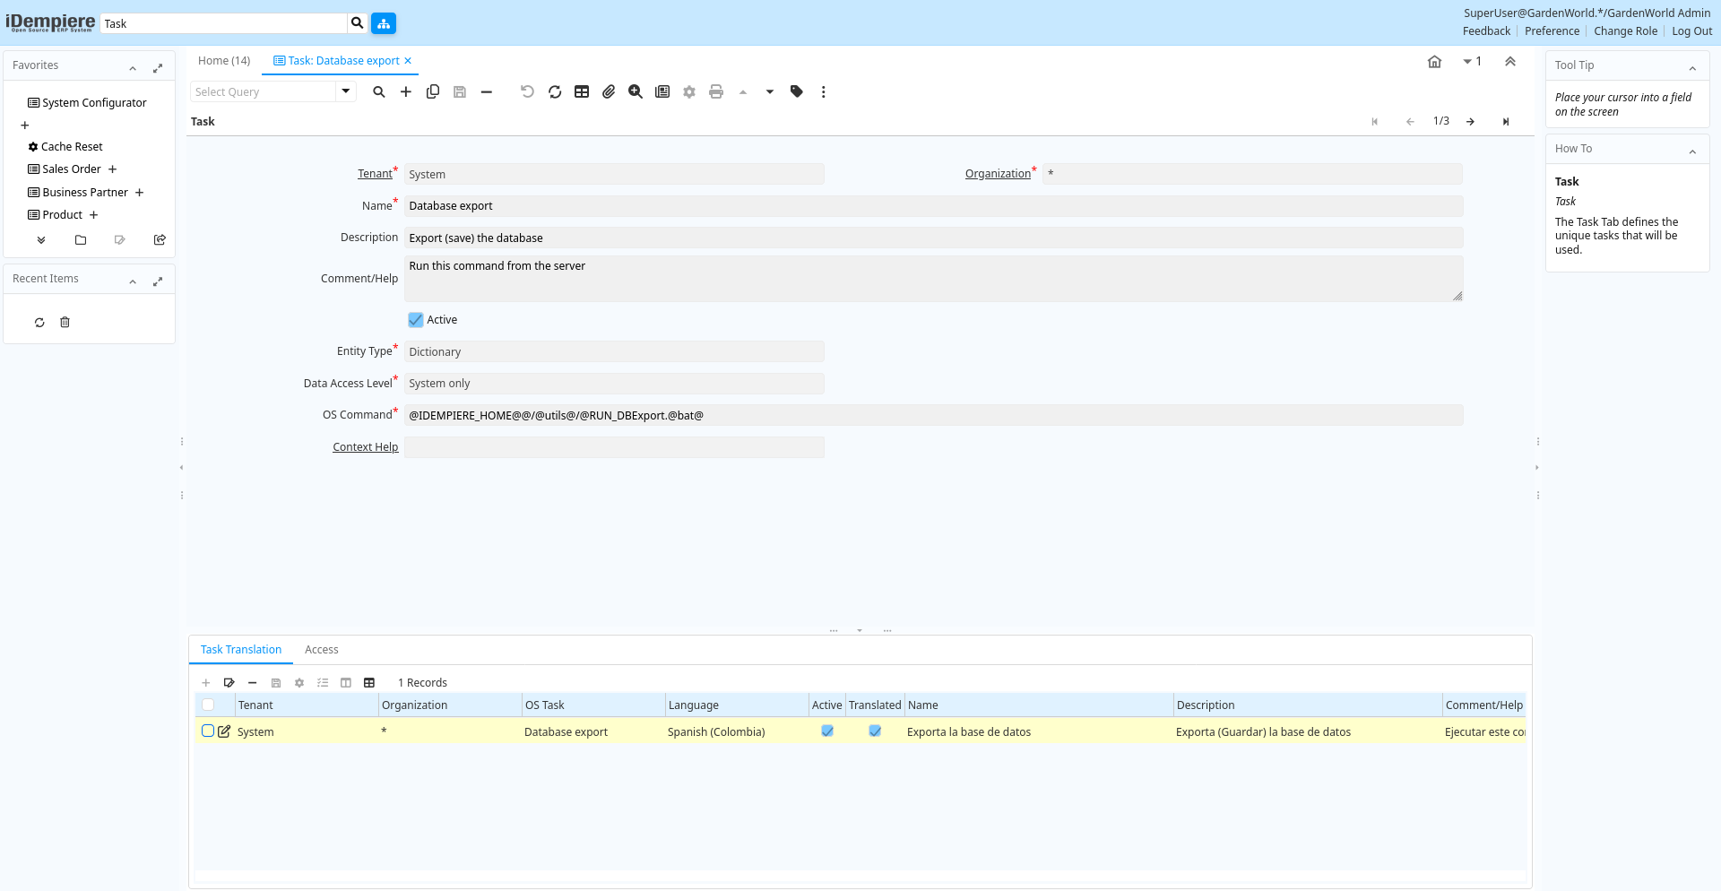Toggle grid view in main toolbar

[x=582, y=91]
